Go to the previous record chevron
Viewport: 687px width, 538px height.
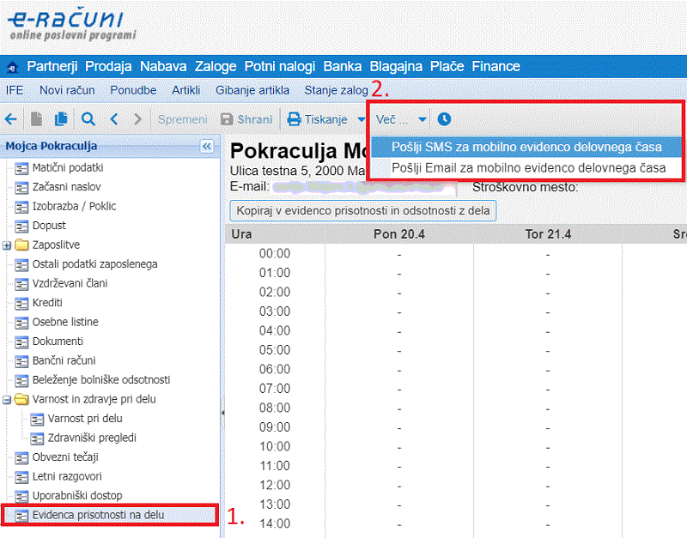(114, 119)
